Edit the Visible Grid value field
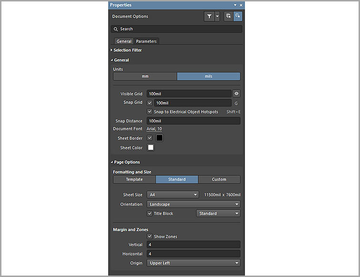Viewport: 360px width, 277px height. pyautogui.click(x=189, y=93)
